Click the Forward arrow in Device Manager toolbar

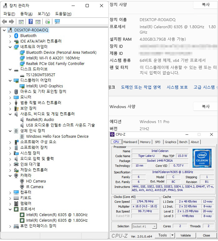pyautogui.click(x=12, y=22)
